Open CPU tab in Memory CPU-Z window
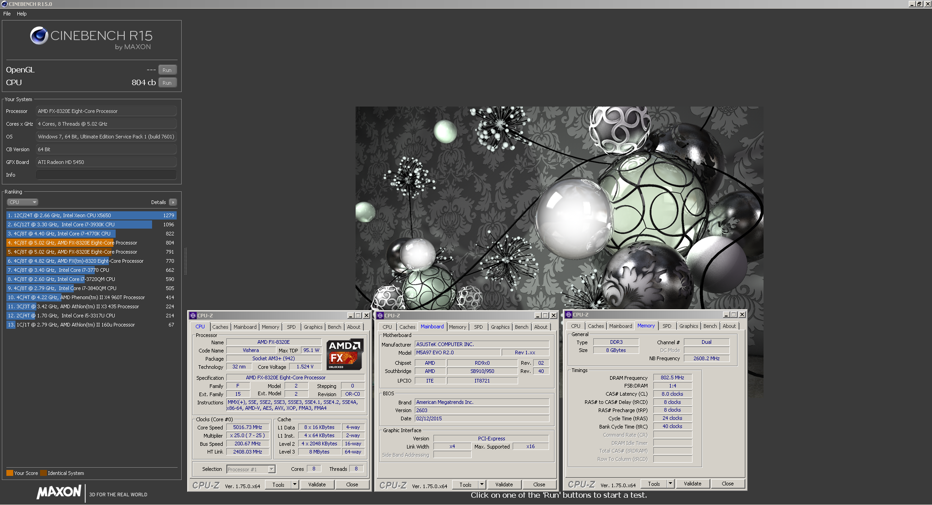The height and width of the screenshot is (505, 932). click(x=576, y=326)
